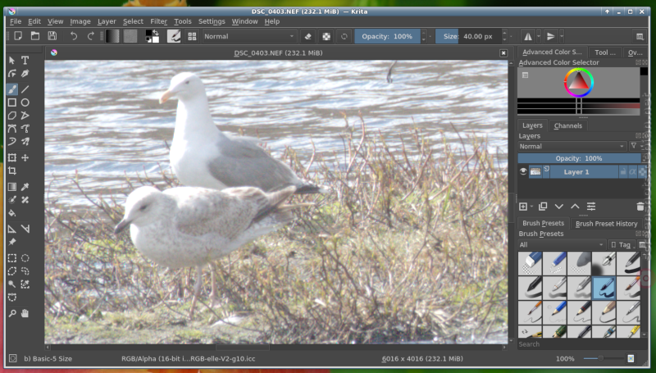Select the Fill bucket tool
The image size is (656, 373).
point(12,213)
